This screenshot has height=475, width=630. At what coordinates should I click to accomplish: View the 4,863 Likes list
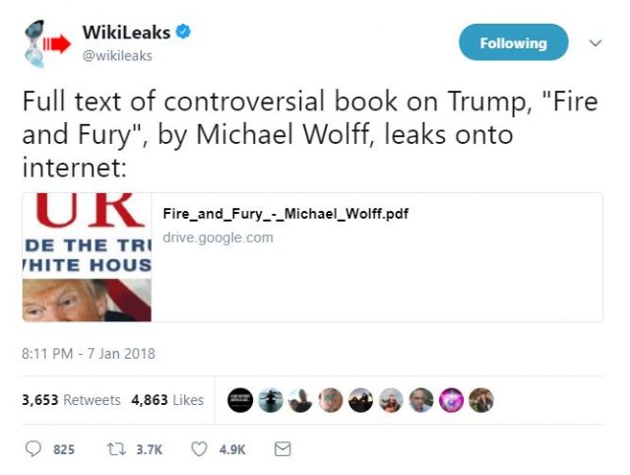pyautogui.click(x=167, y=400)
